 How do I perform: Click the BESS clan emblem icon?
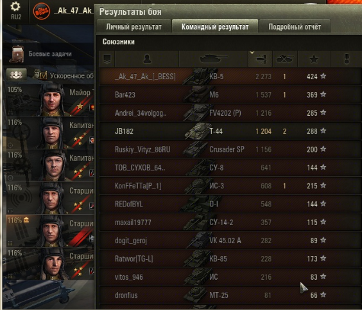click(x=42, y=11)
